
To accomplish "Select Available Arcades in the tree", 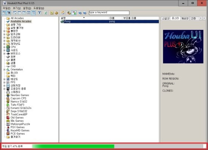I will (x=21, y=21).
